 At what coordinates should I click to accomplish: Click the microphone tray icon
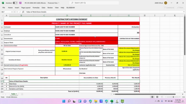162,101
